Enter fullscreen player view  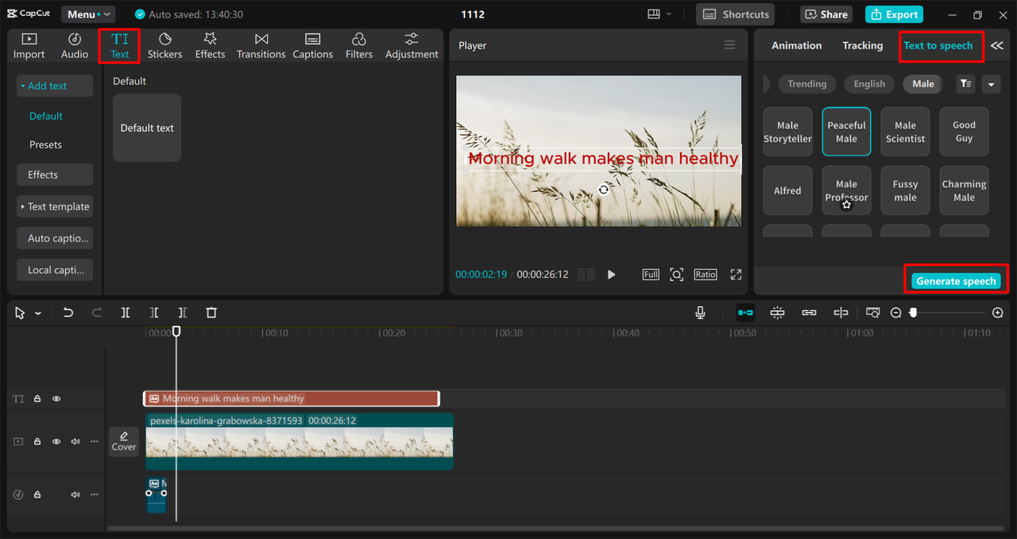[736, 275]
